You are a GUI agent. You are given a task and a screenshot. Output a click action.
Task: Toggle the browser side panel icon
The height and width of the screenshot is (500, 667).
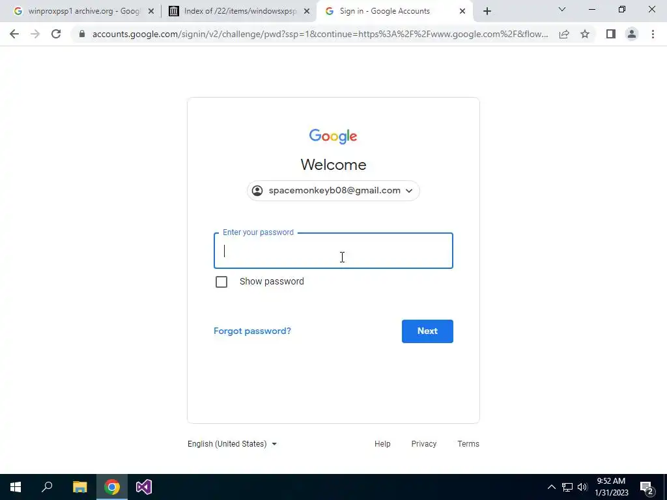[x=611, y=34]
